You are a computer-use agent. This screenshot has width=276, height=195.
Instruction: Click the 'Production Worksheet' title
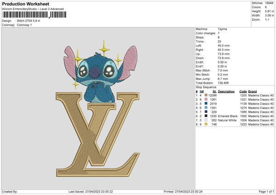click(26, 4)
